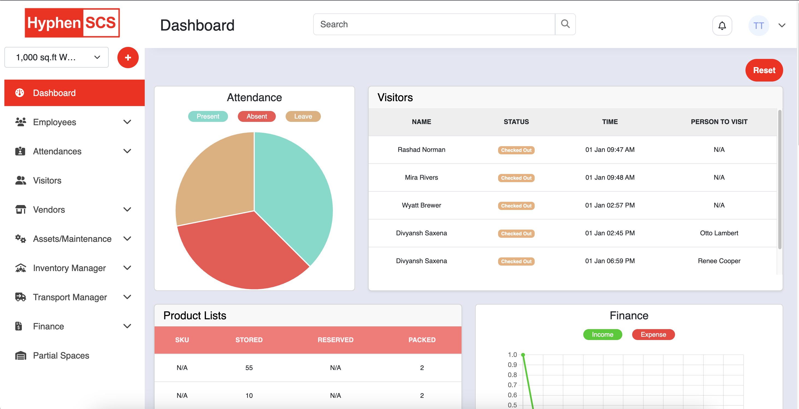Click the Vendors store icon
Screen dimensions: 799x409
point(20,210)
